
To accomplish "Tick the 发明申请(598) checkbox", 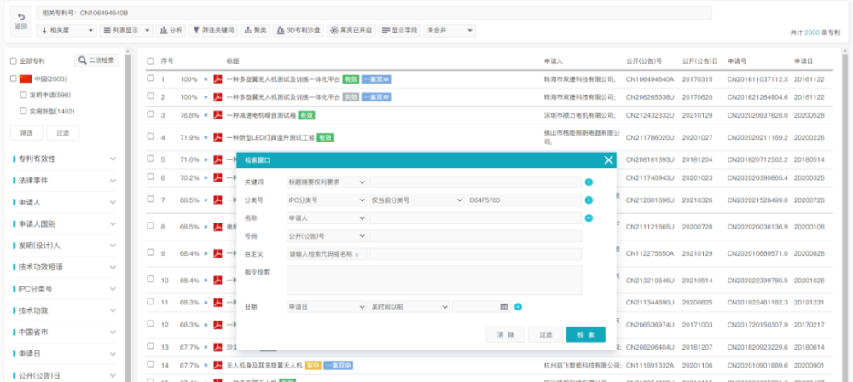I will (24, 95).
